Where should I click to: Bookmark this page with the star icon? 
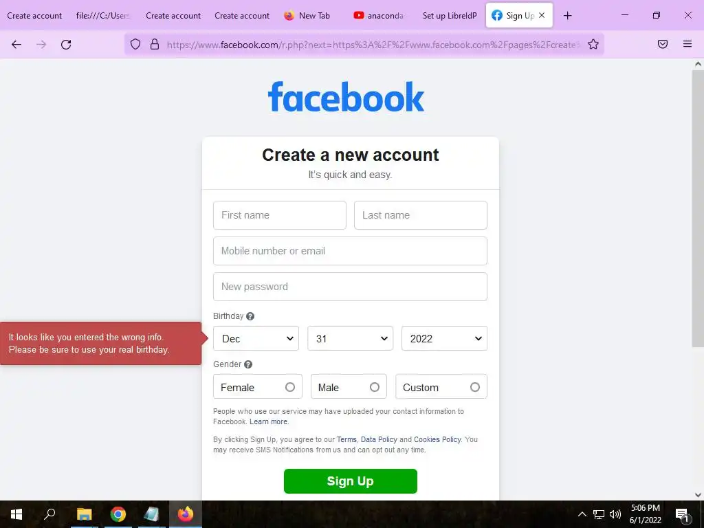point(593,44)
